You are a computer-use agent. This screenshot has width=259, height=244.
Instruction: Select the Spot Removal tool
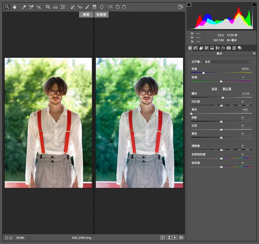(72, 7)
